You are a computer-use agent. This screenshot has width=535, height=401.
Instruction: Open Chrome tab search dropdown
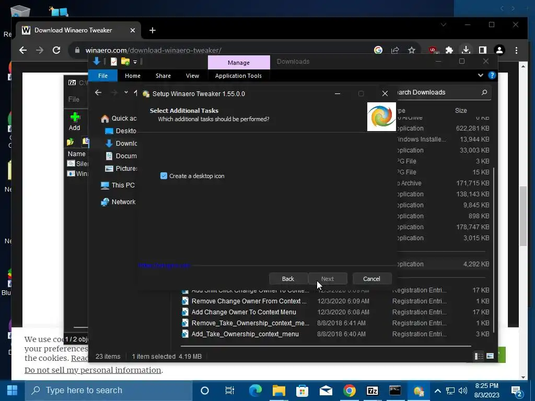[x=443, y=25]
